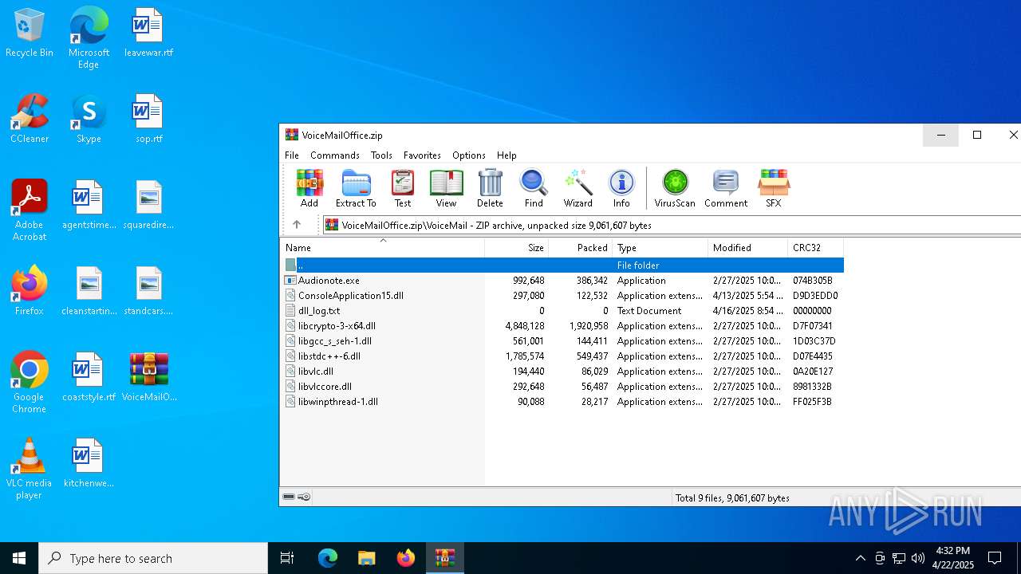Click the Recycle Bin desktop icon
Image resolution: width=1021 pixels, height=574 pixels.
(x=30, y=33)
